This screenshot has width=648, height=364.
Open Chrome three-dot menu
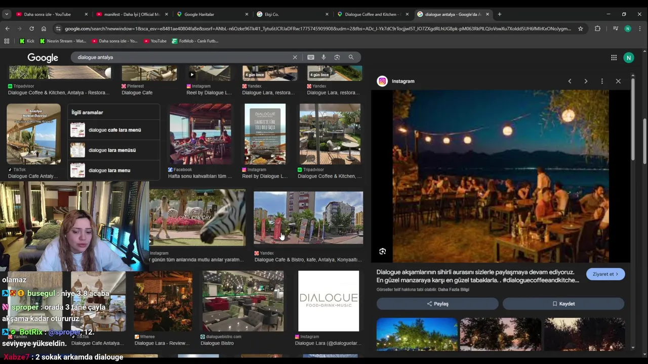coord(640,29)
